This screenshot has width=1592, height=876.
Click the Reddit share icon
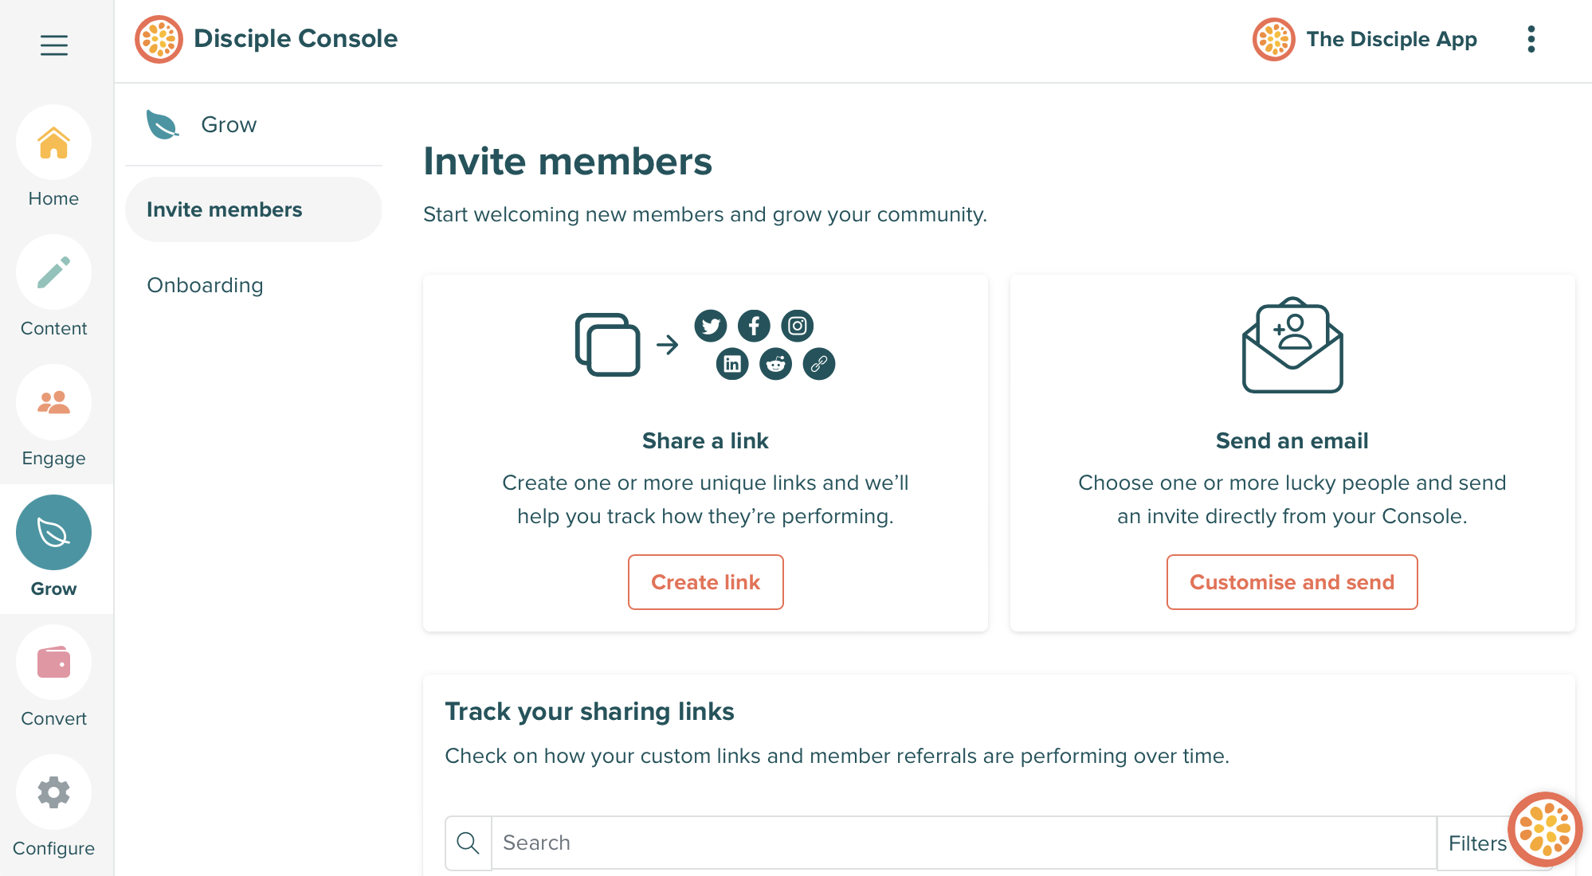pos(775,364)
